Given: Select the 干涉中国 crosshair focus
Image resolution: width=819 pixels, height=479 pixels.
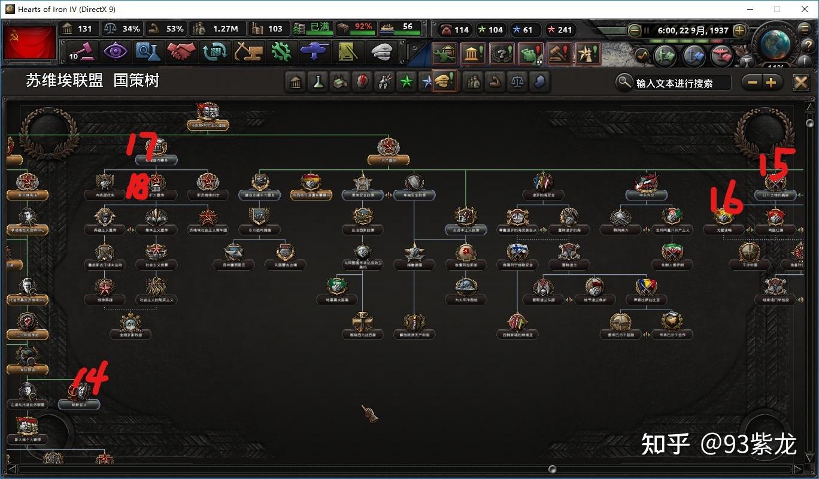Looking at the screenshot, I should tap(749, 256).
